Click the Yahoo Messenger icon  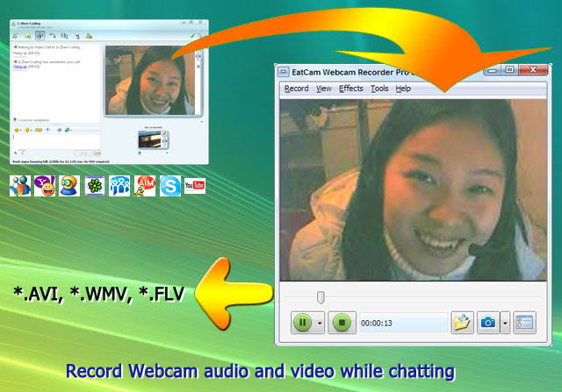(45, 185)
